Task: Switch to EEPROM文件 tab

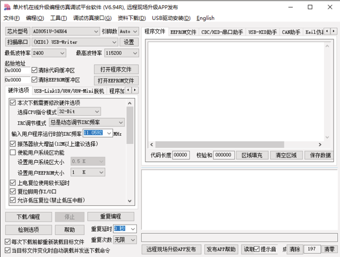Action: click(183, 32)
